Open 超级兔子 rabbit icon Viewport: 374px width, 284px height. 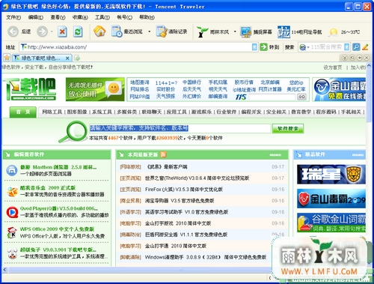[11, 253]
